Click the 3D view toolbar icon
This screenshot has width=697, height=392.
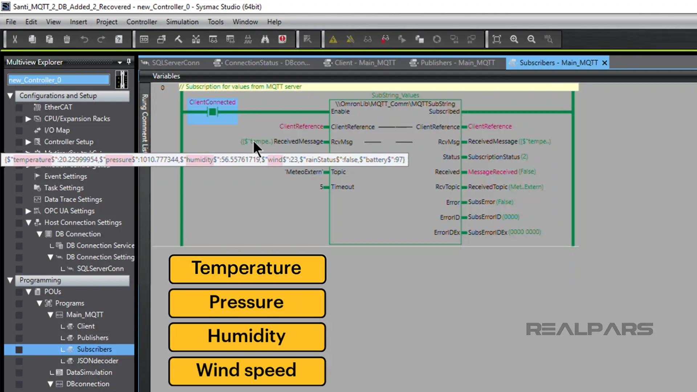tap(144, 39)
